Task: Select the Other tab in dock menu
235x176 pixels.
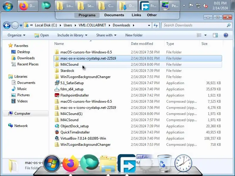Action: (x=152, y=15)
